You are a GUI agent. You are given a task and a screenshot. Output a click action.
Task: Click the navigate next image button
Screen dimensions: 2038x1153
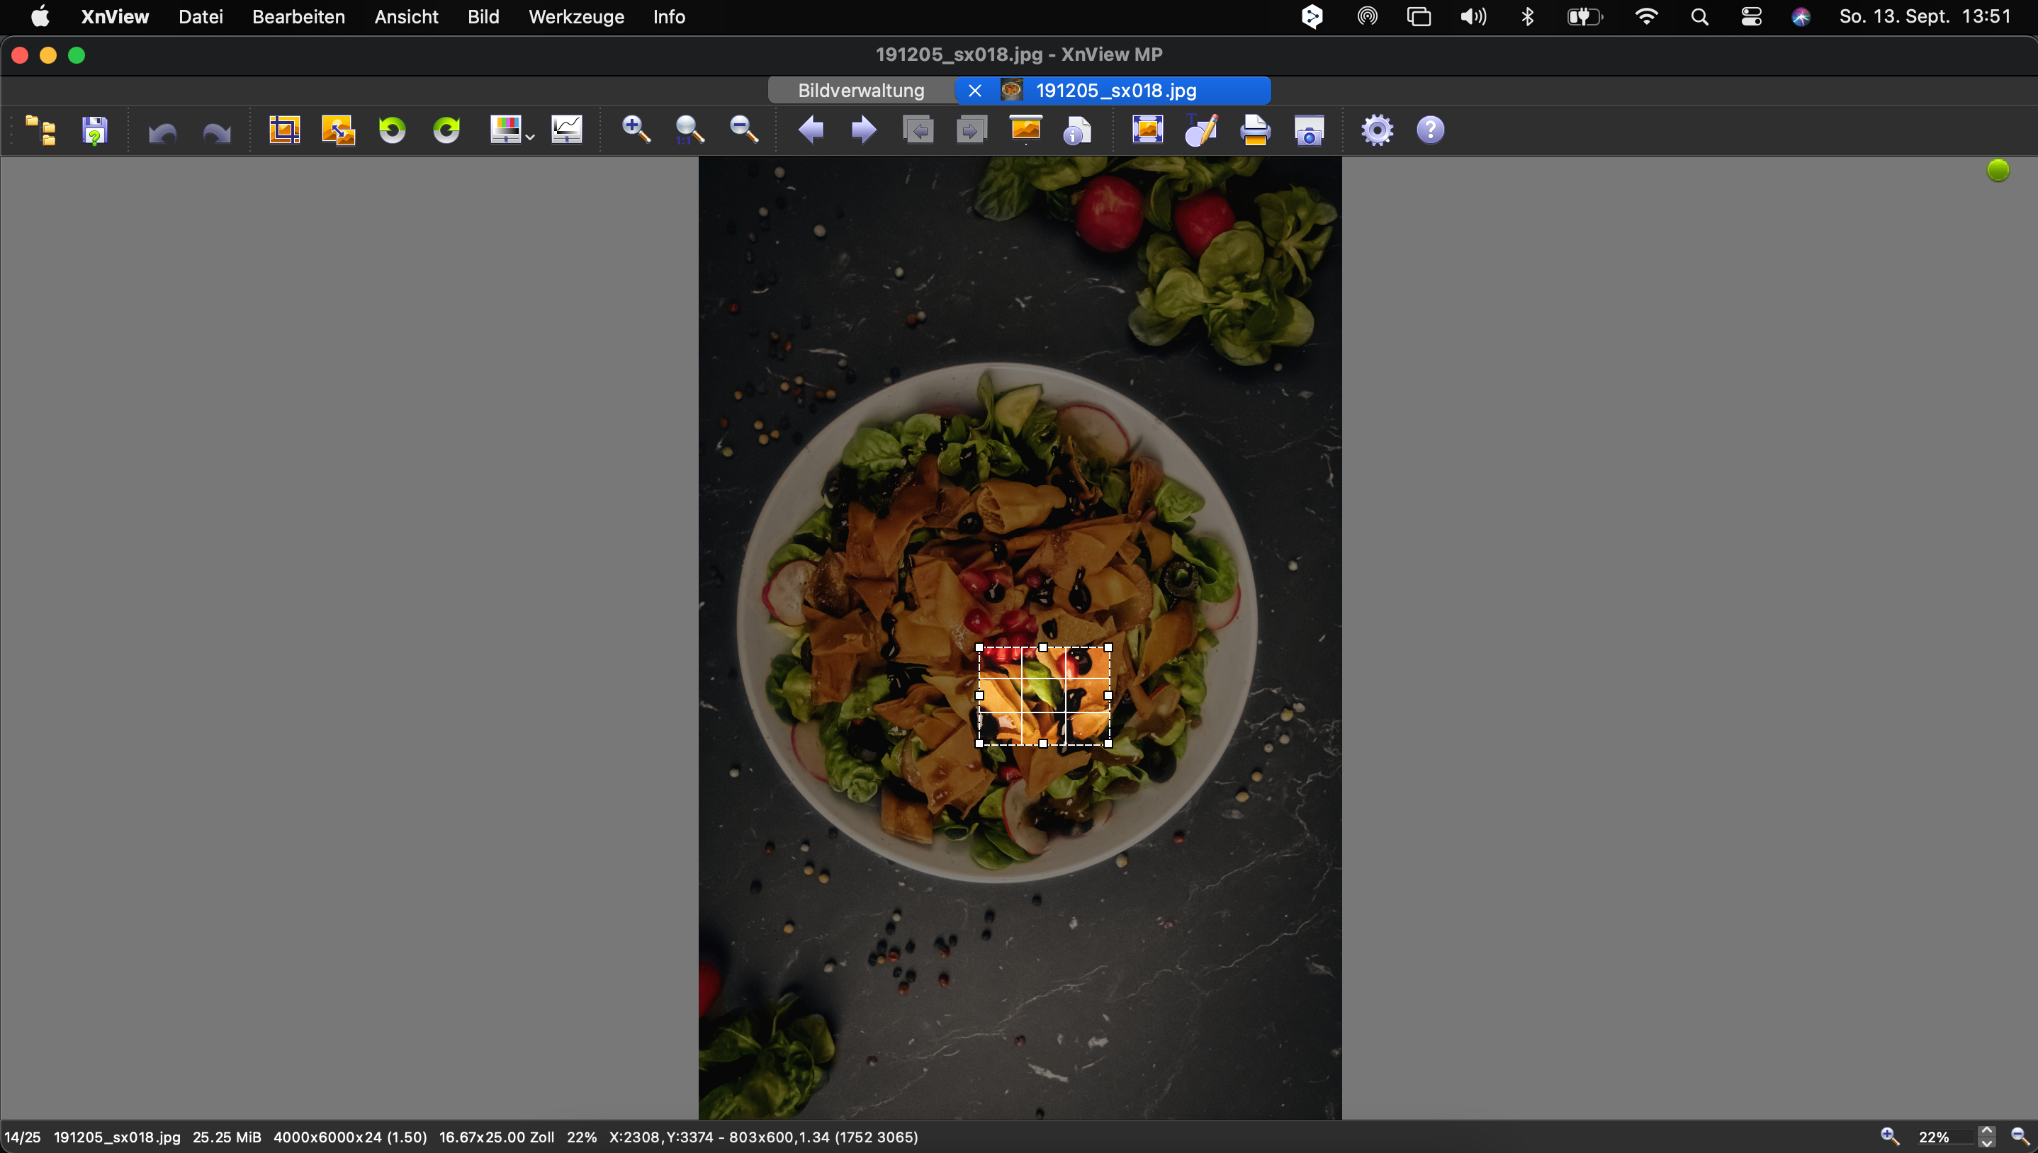pos(864,130)
